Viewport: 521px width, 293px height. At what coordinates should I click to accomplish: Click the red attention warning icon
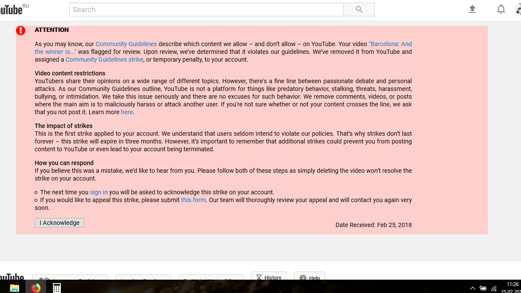[x=21, y=31]
